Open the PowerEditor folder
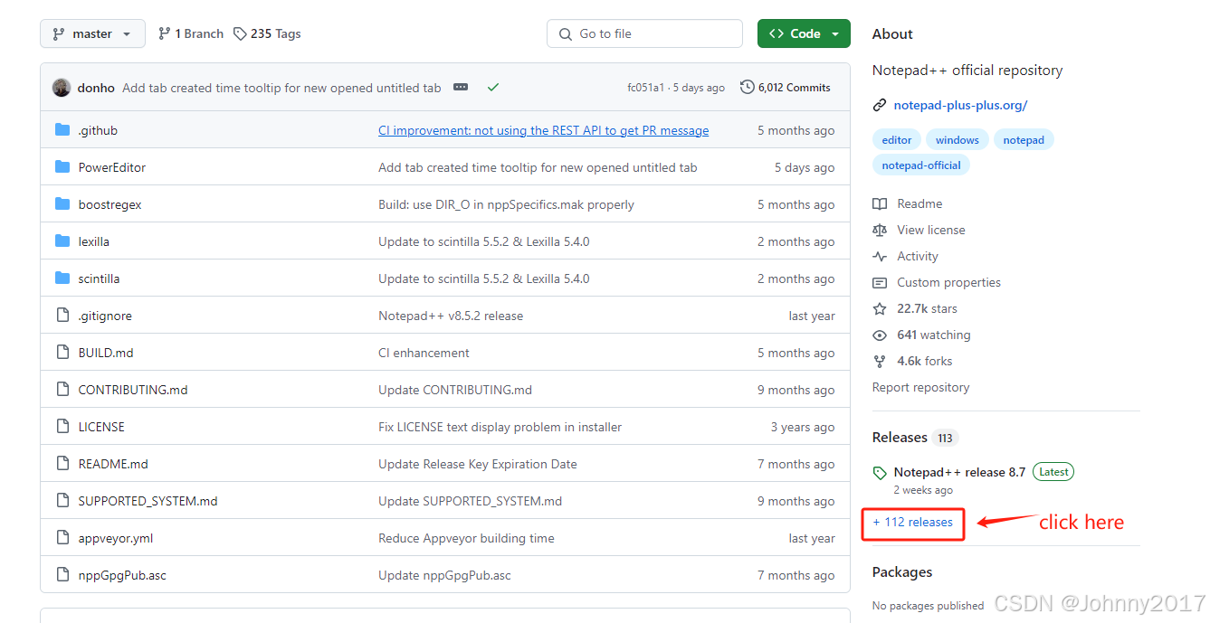This screenshot has width=1210, height=623. [x=111, y=167]
